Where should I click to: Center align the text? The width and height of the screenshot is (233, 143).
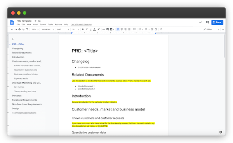[x=122, y=29]
